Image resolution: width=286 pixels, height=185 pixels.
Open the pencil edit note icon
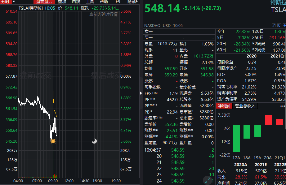click(x=273, y=25)
